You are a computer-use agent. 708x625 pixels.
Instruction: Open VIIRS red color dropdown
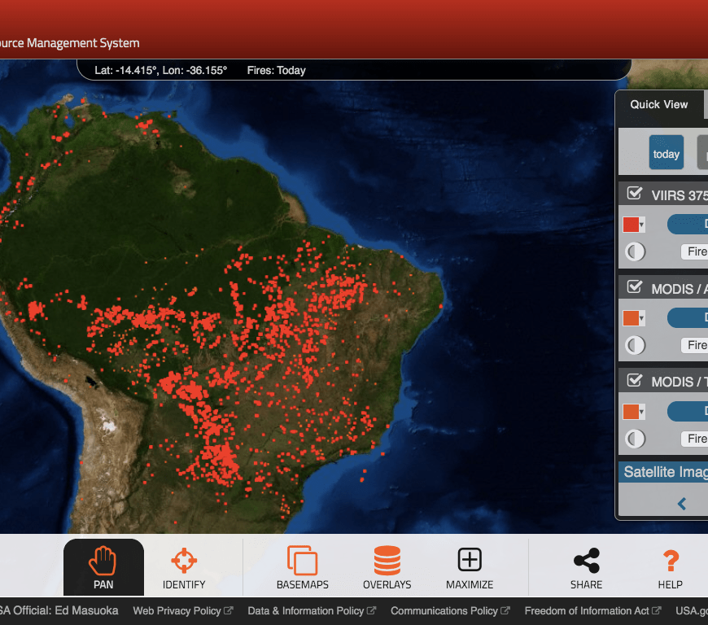634,225
